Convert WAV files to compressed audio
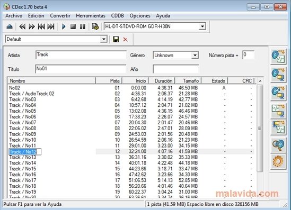 pos(278,111)
